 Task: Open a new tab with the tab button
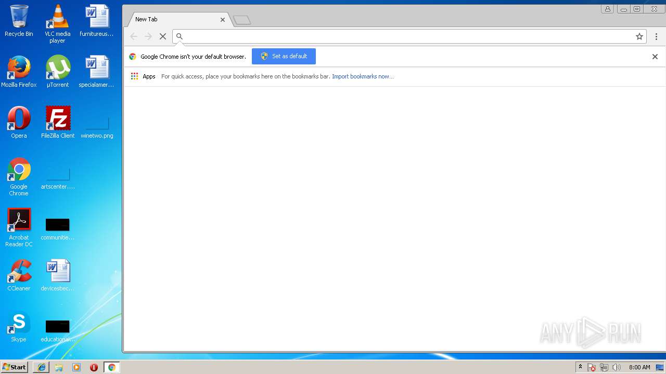pos(242,20)
